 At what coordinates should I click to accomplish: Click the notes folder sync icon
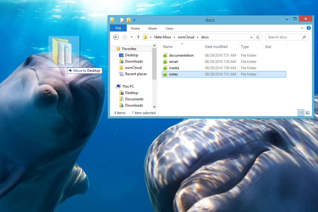pos(165,74)
